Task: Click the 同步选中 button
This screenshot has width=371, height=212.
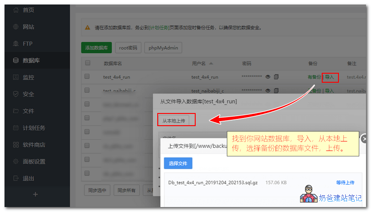Action: click(x=97, y=190)
